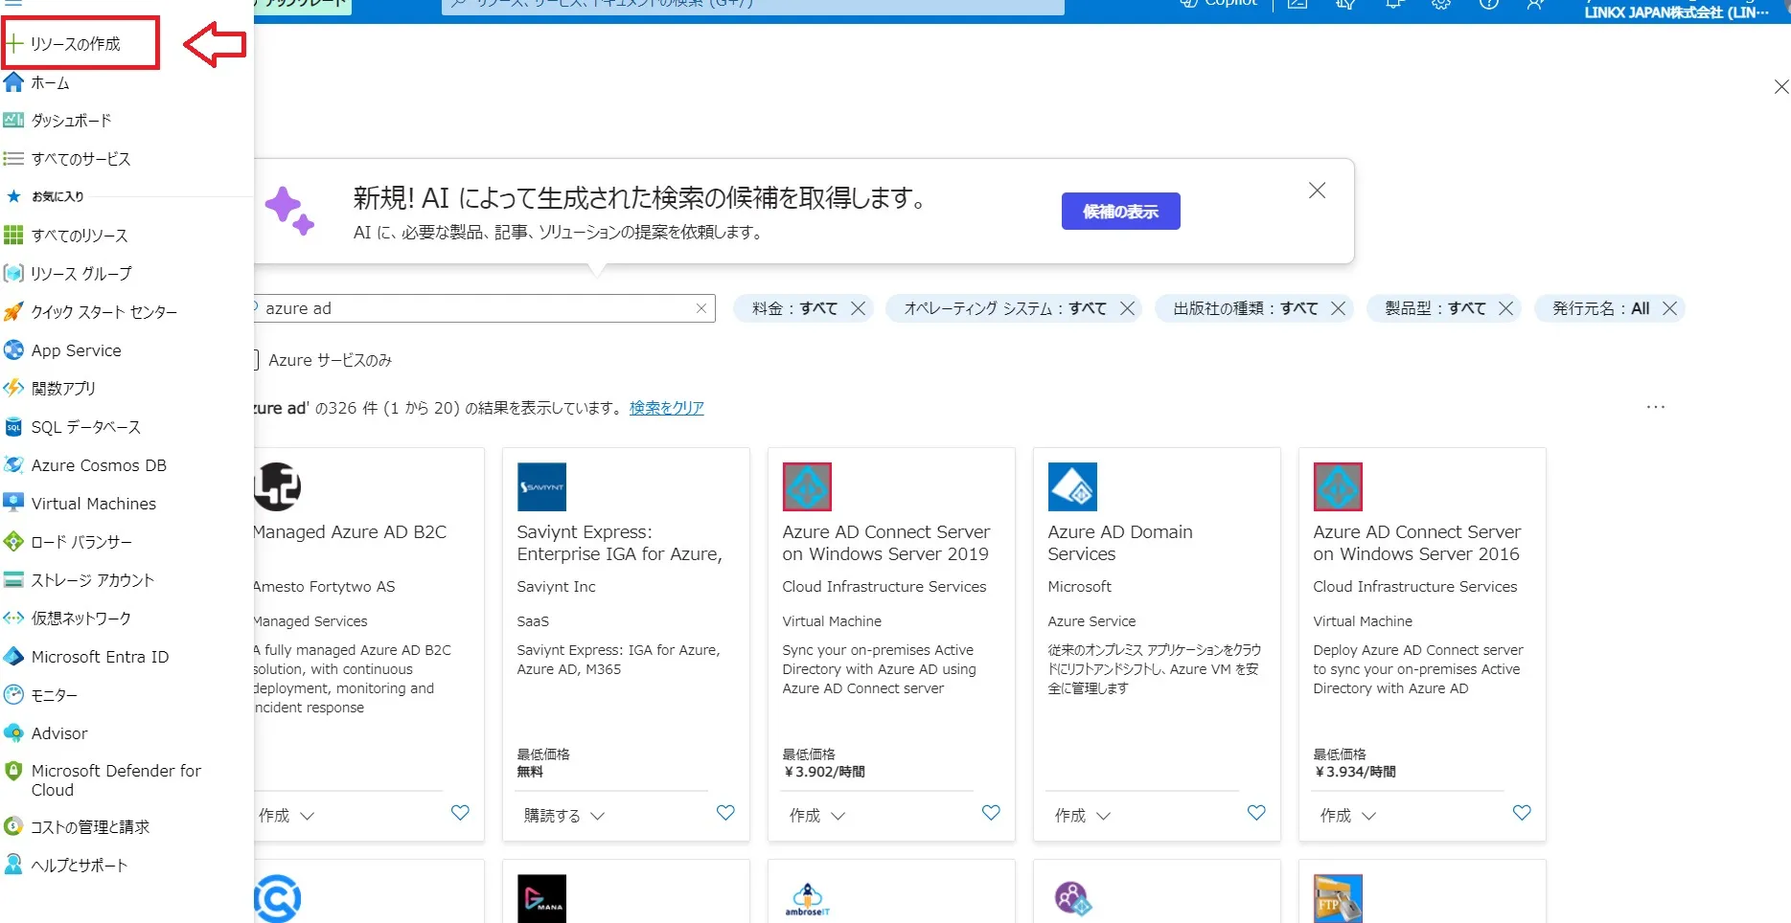Open the help question mark icon

[1488, 4]
